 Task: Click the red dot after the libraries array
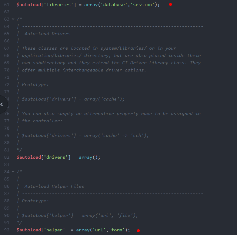coord(170,5)
